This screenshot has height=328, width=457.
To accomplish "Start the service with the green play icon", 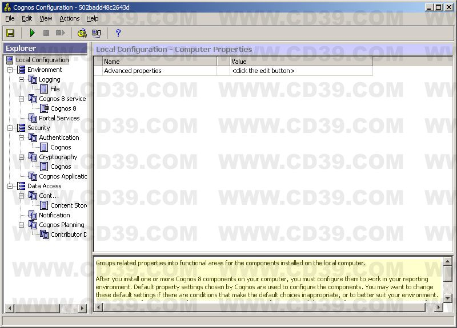I will click(33, 33).
